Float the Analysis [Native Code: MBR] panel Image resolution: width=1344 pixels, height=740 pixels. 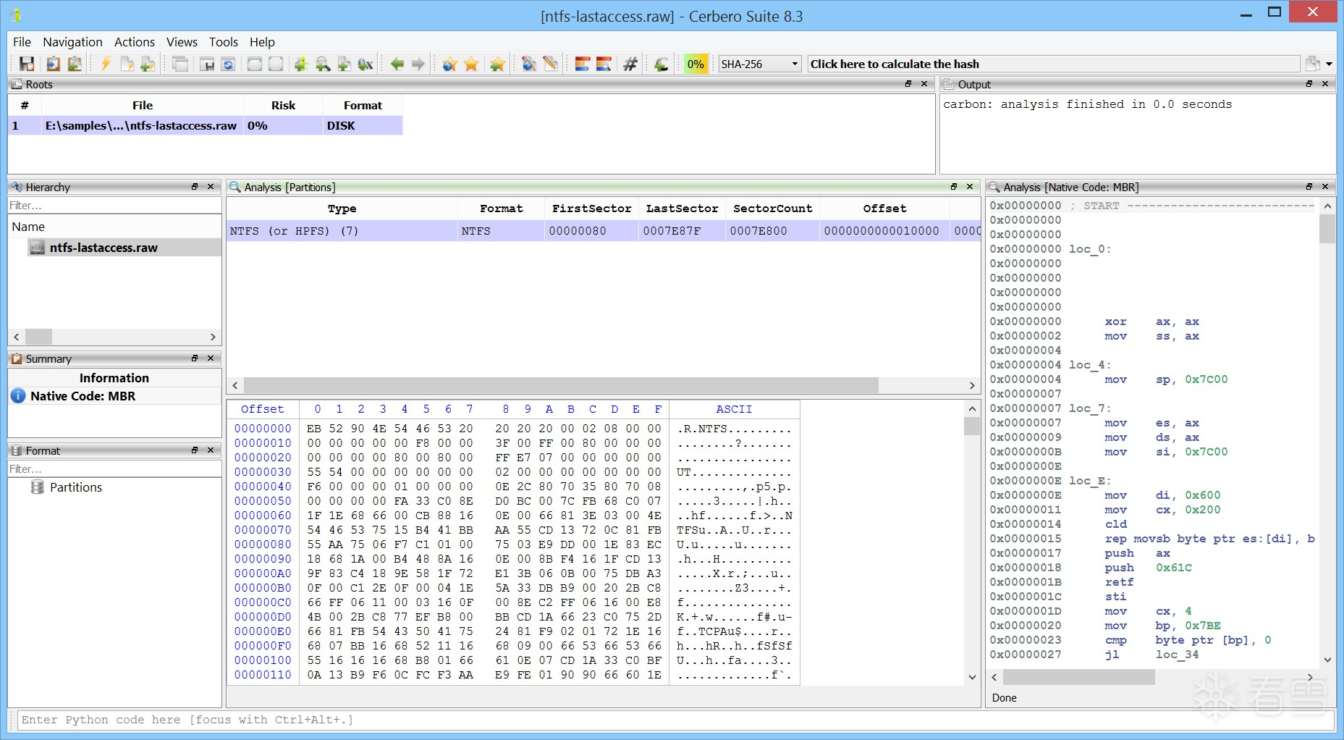click(x=1309, y=187)
